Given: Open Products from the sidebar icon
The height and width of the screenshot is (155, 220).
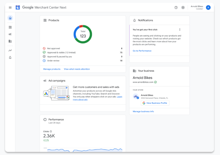Looking at the screenshot, I should 10,27.
